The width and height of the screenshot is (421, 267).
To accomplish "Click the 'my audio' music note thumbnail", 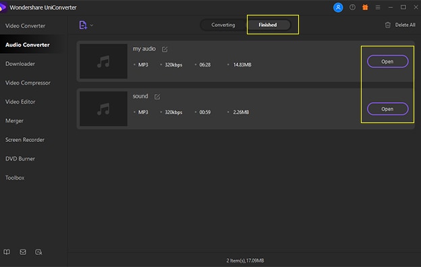I will click(x=103, y=61).
